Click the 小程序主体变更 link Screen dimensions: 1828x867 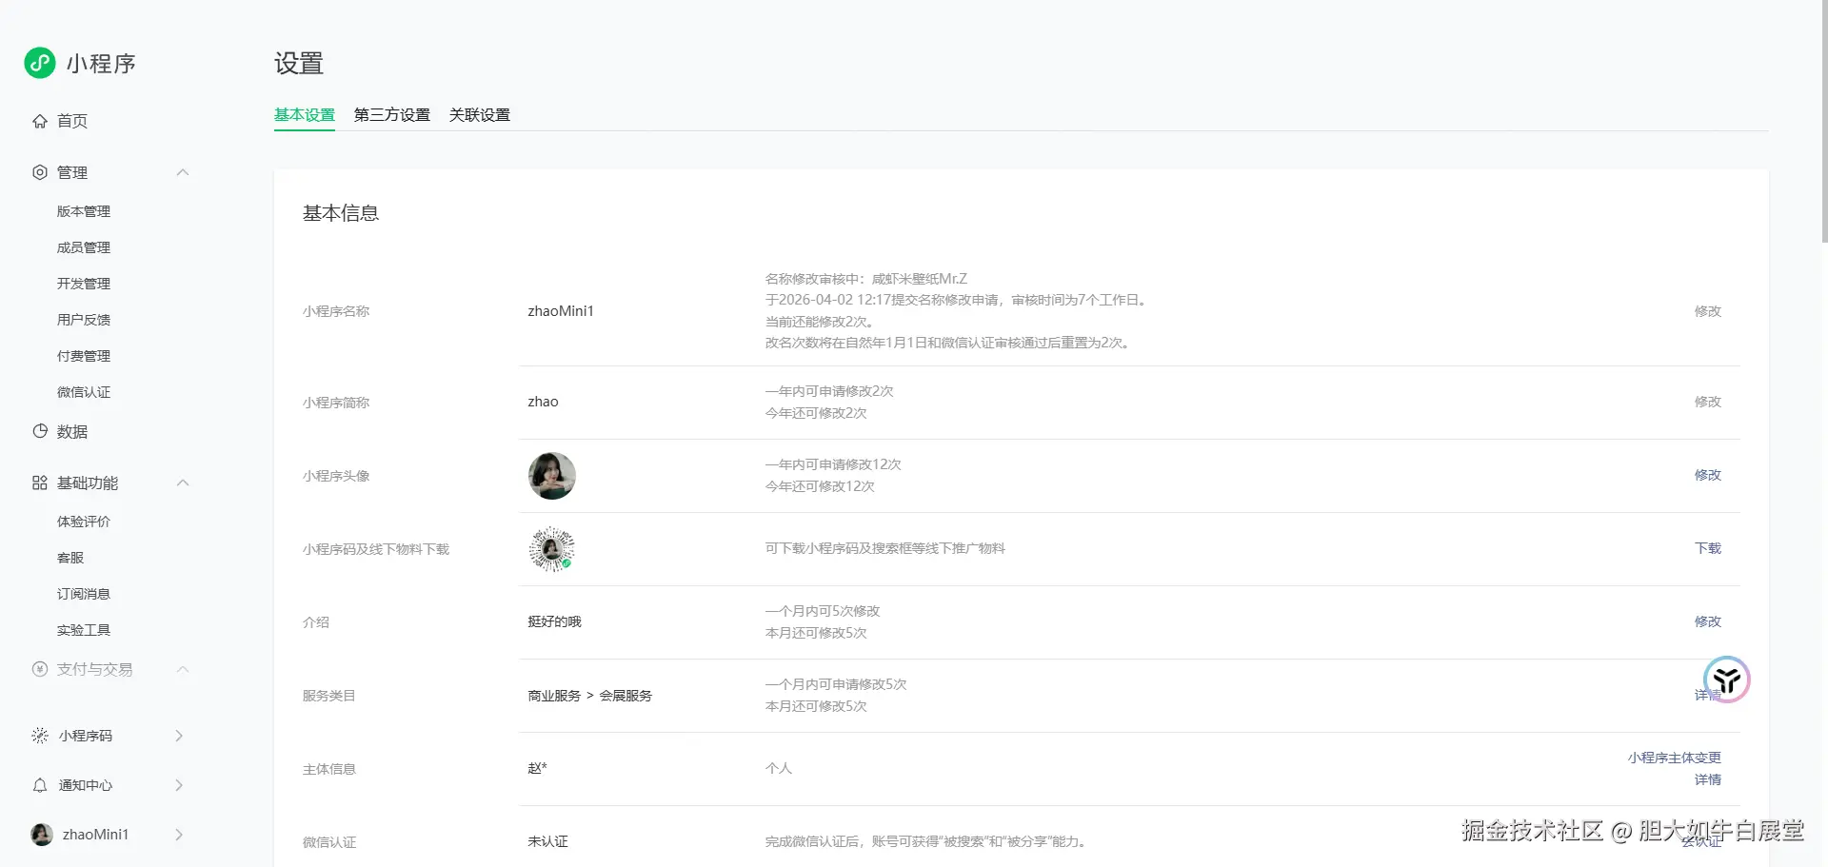click(x=1675, y=758)
